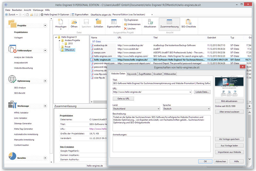Click the Lokale Datei... button

tap(202, 92)
